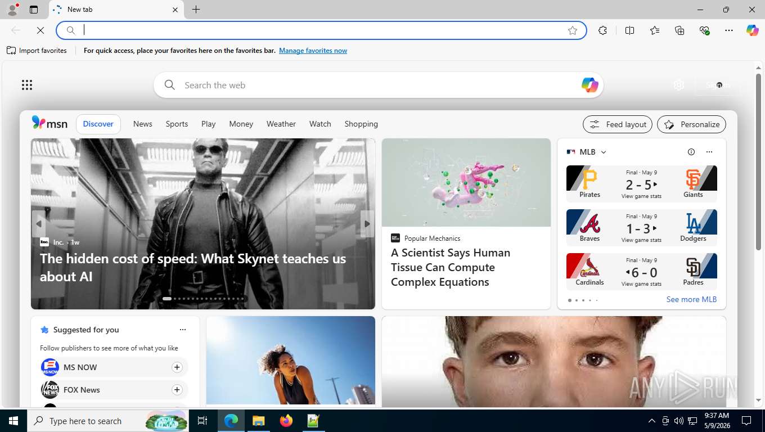Image resolution: width=765 pixels, height=432 pixels.
Task: Open the Shopping tab
Action: (361, 124)
